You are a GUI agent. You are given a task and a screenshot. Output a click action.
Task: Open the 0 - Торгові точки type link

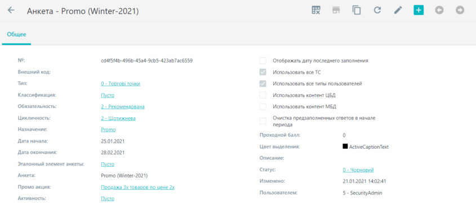coord(121,84)
